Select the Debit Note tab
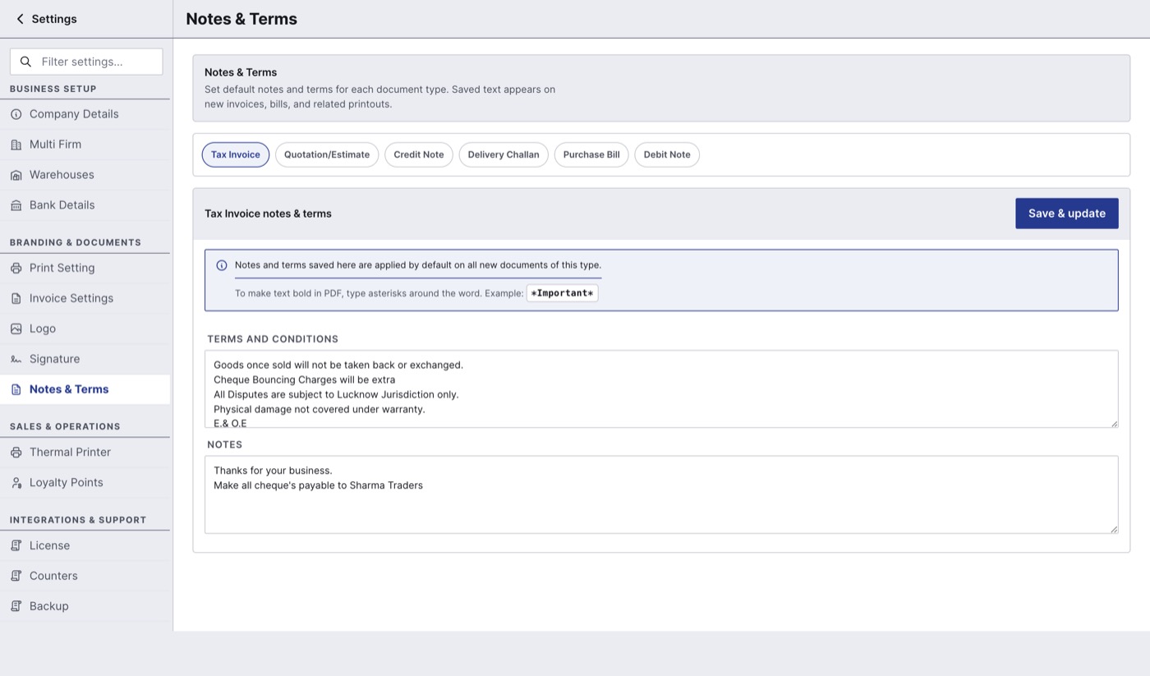 (x=667, y=154)
